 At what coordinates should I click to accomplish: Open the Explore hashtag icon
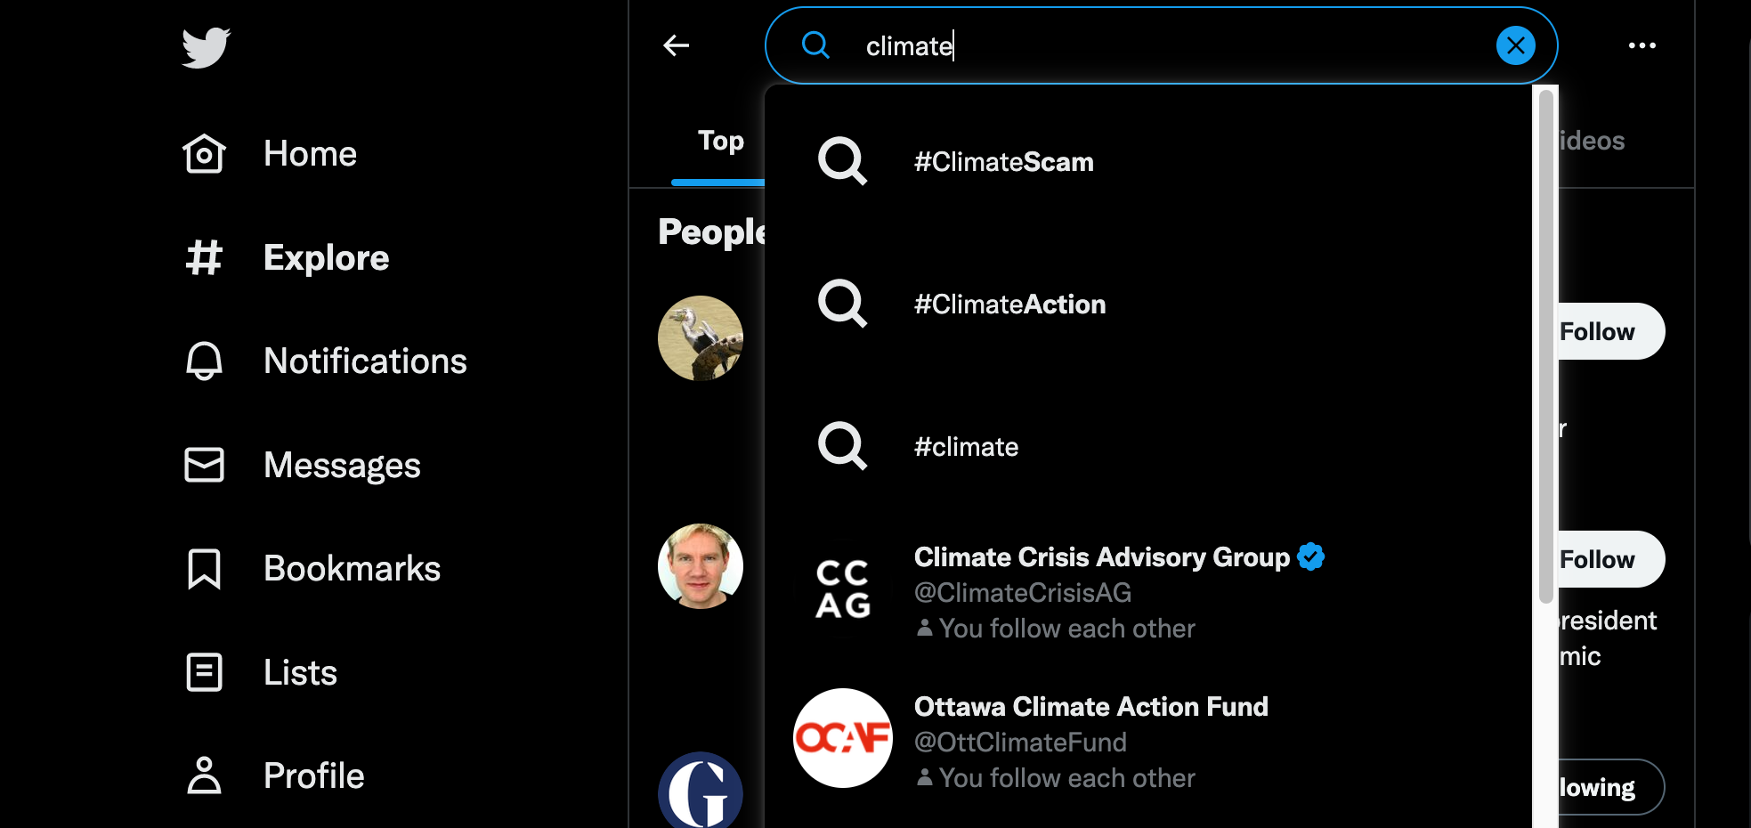(x=204, y=257)
